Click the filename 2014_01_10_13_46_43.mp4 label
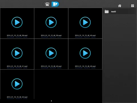This screenshot has height=103, width=137. click(85, 66)
